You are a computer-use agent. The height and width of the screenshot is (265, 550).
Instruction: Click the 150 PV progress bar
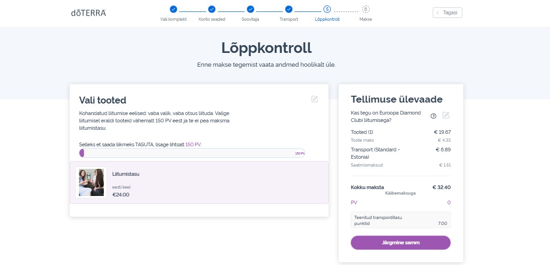coord(192,153)
